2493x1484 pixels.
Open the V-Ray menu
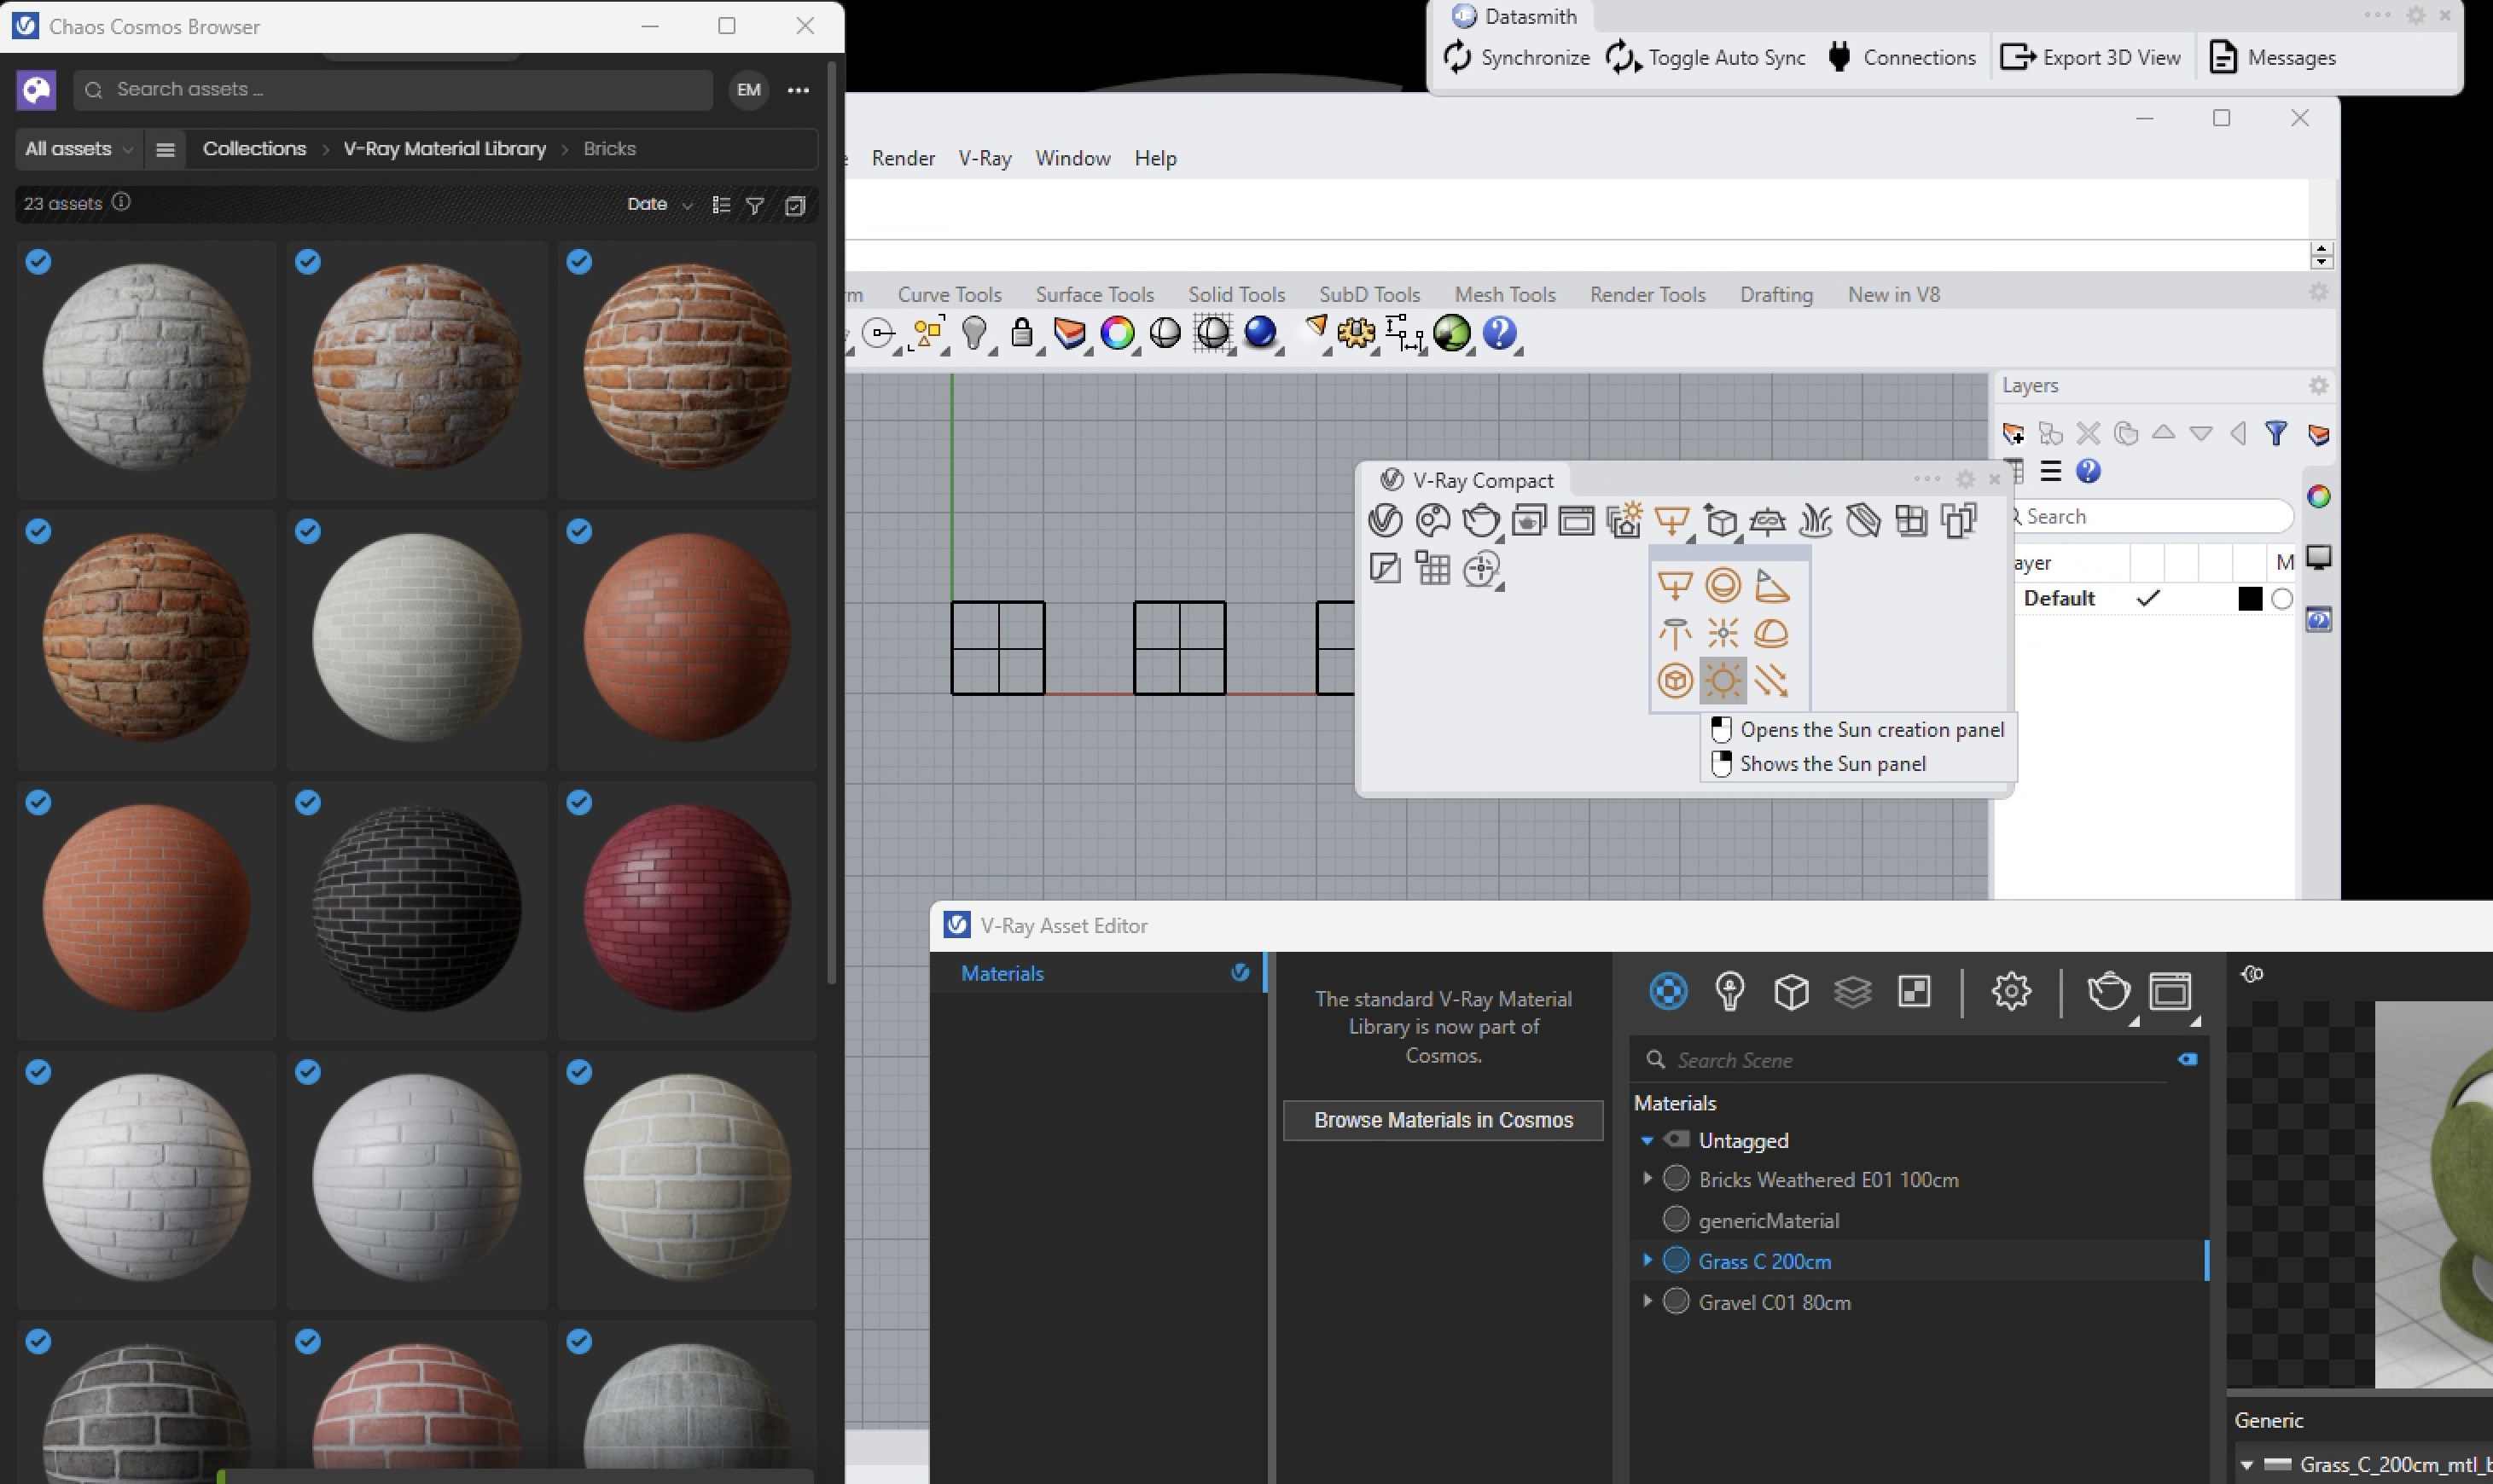click(x=985, y=158)
